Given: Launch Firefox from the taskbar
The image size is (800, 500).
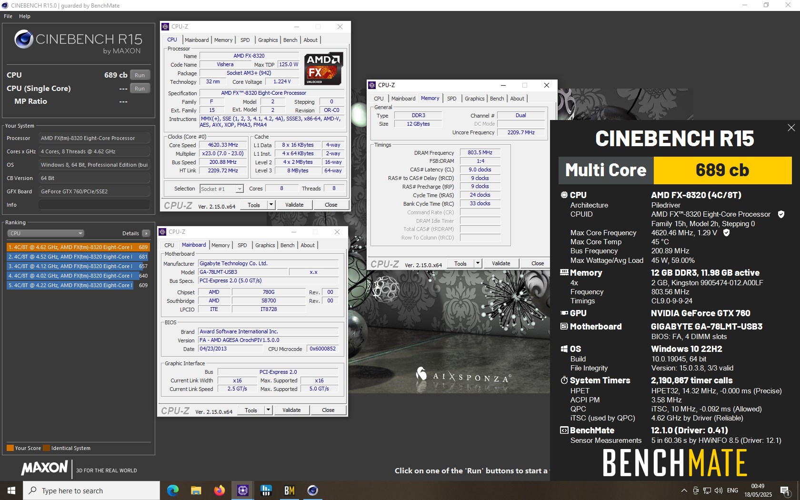Looking at the screenshot, I should 220,490.
